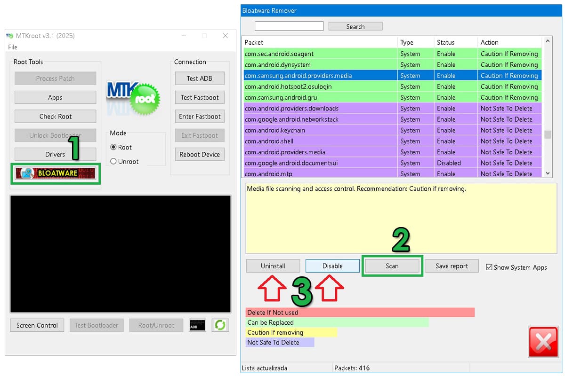The height and width of the screenshot is (376, 565).
Task: Select the Unroot mode radio button
Action: pos(113,161)
